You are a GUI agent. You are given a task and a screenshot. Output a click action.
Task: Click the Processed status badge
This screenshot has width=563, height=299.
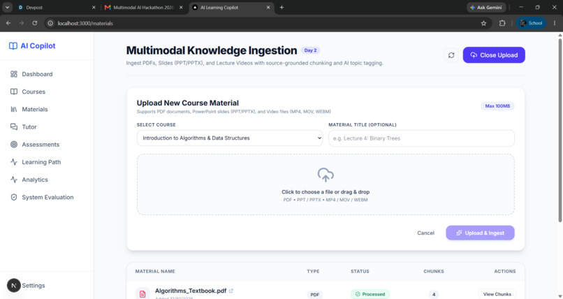tap(370, 294)
